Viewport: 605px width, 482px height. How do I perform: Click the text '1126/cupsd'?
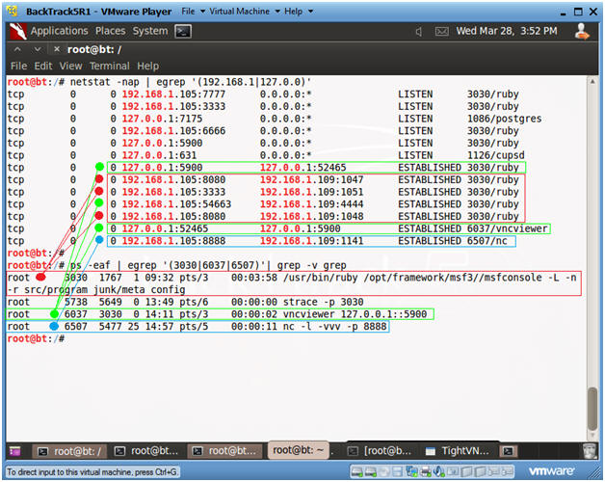click(496, 155)
